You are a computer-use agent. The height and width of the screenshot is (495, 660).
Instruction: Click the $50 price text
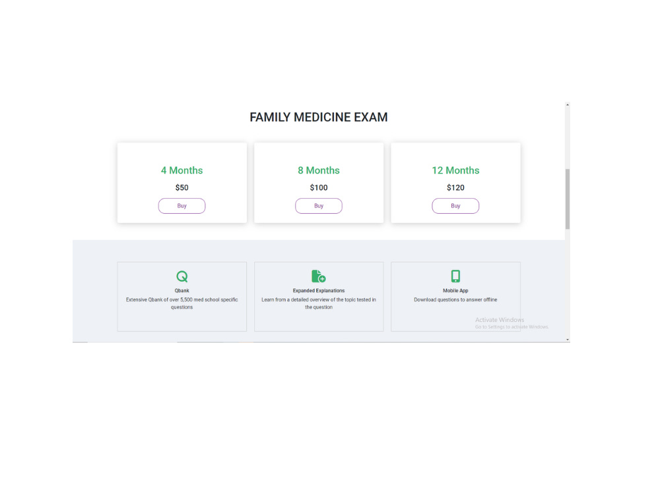tap(181, 187)
